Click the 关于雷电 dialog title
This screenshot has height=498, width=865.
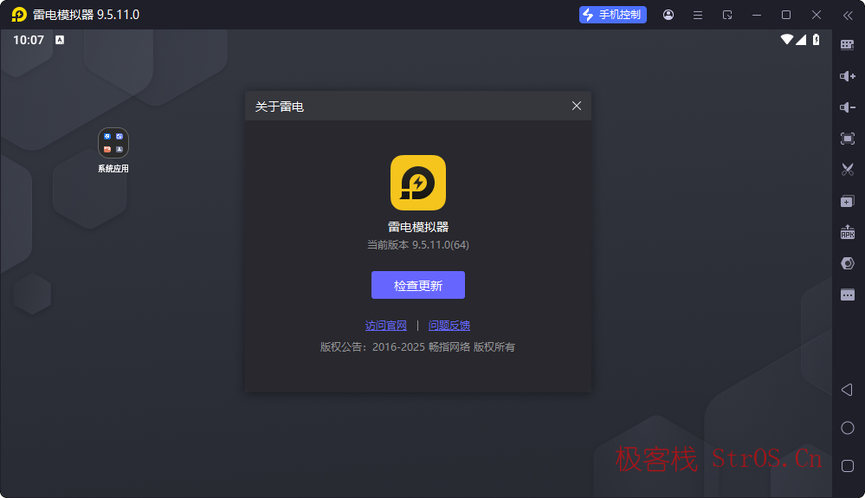[279, 107]
